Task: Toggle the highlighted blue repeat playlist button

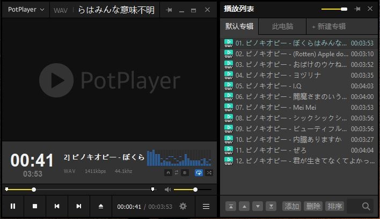Action: (199, 172)
